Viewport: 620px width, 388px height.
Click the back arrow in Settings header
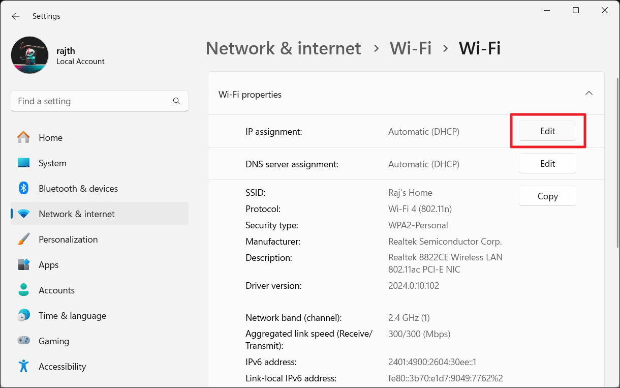[x=16, y=16]
